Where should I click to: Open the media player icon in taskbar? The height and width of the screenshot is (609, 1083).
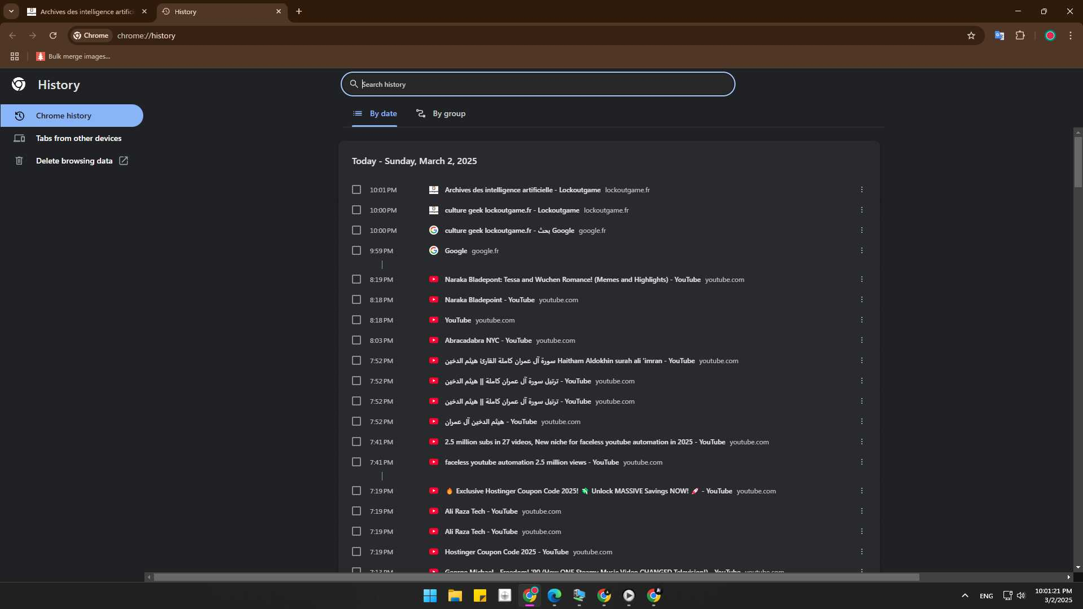click(629, 595)
